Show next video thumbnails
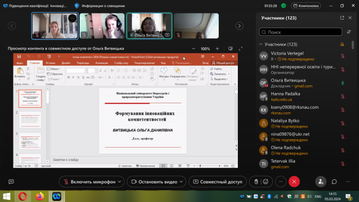 tap(240, 26)
